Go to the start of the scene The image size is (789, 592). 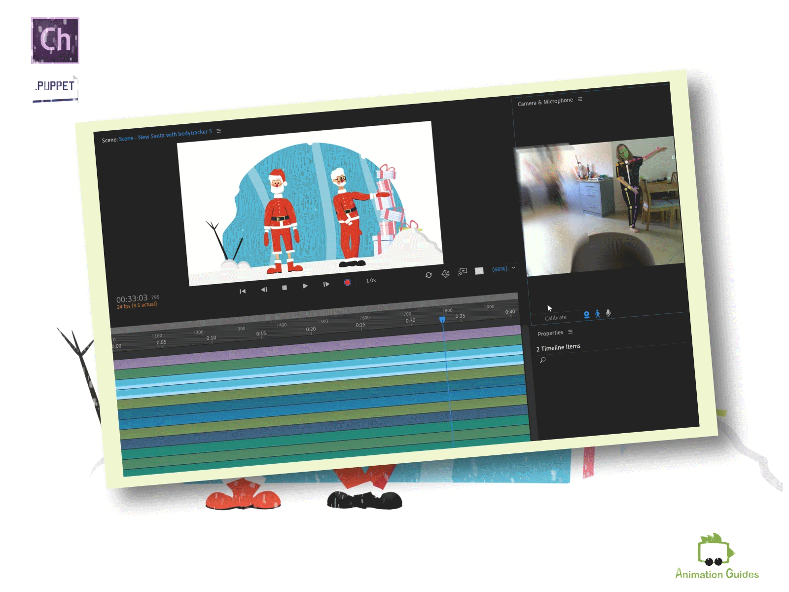coord(242,291)
